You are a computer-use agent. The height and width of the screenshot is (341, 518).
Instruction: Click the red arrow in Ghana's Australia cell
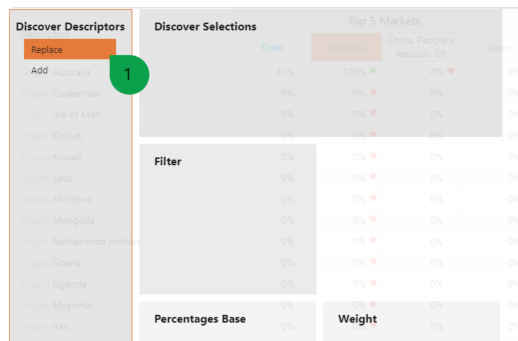click(x=374, y=262)
